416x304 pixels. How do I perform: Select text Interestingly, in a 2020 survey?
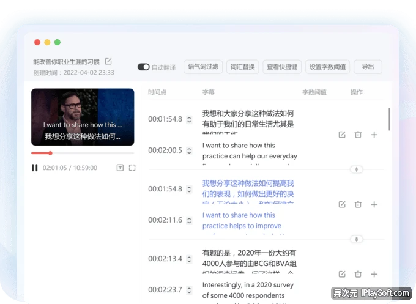coord(248,285)
